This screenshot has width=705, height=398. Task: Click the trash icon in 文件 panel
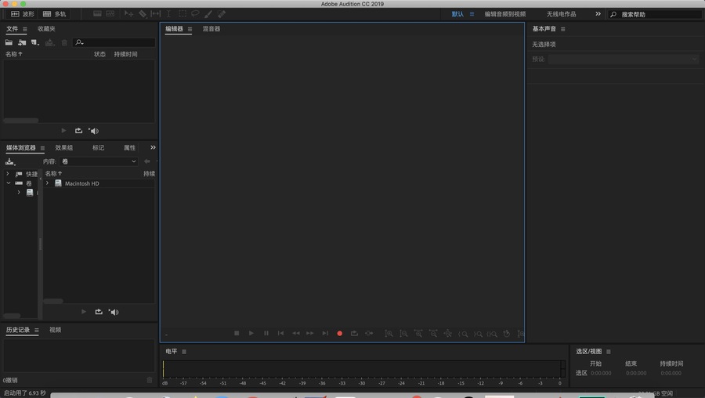tap(64, 42)
